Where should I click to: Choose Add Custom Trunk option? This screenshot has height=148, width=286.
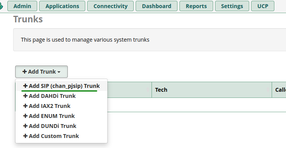tap(62, 136)
